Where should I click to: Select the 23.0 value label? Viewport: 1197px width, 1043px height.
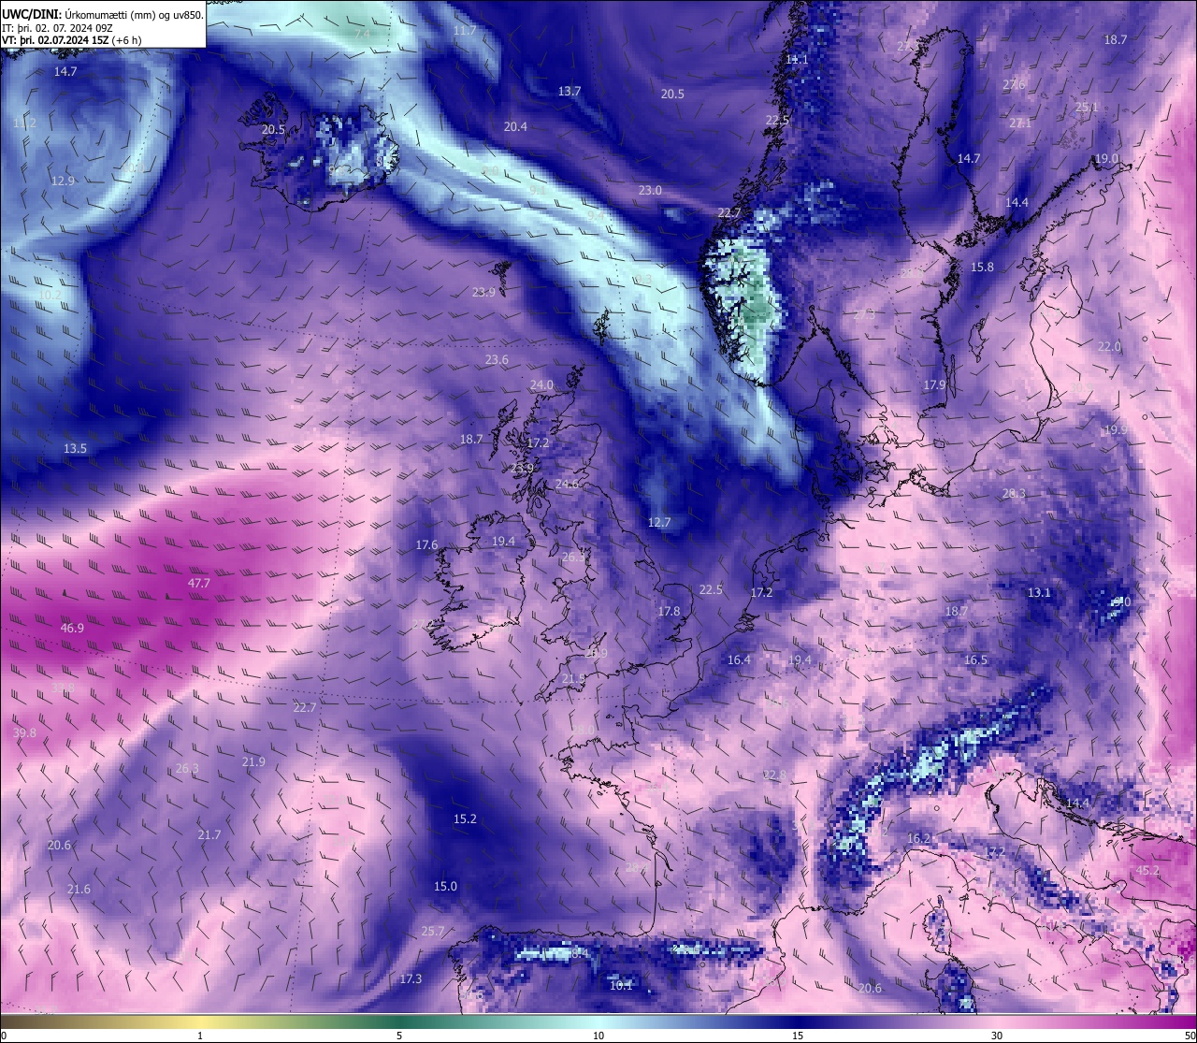650,190
